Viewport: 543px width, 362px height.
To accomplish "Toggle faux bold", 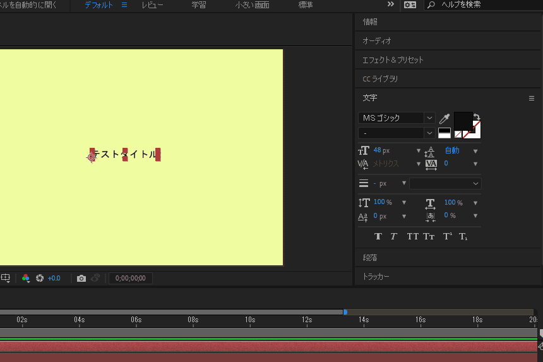I will pyautogui.click(x=378, y=236).
